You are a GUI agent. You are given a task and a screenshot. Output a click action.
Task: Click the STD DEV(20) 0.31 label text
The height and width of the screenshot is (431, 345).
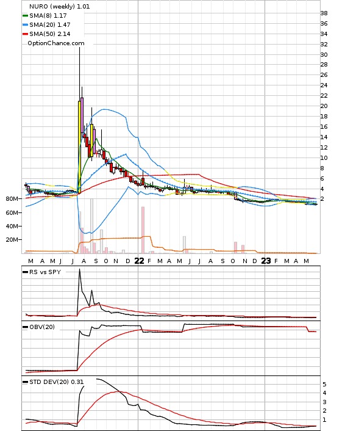(57, 382)
